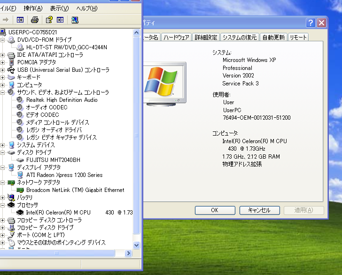Select USERPC-CD755D21 root computer icon
This screenshot has width=342, height=275.
pos(3,32)
